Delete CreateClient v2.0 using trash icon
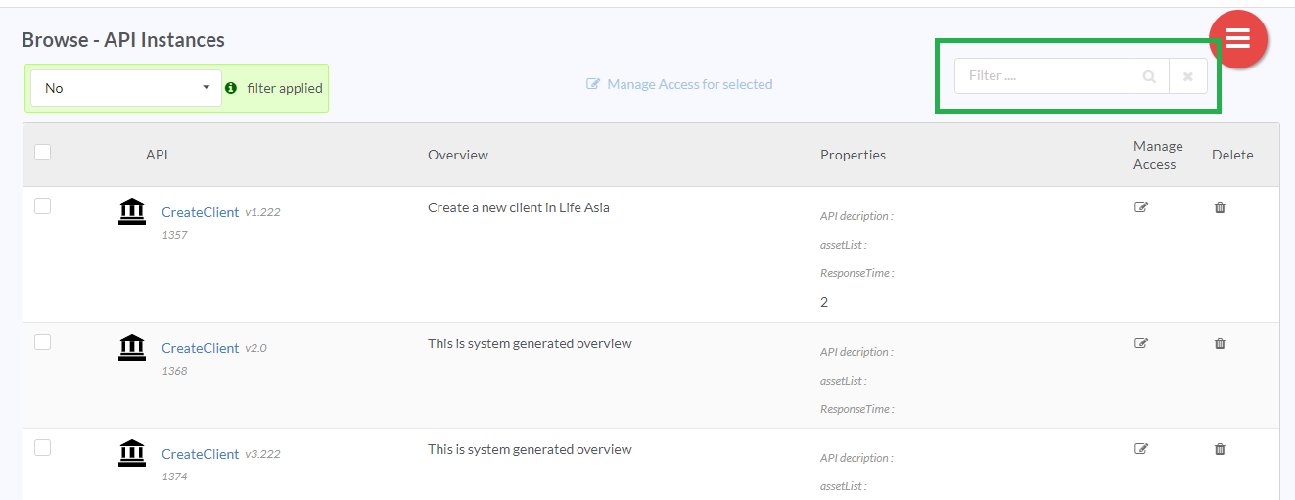Image resolution: width=1295 pixels, height=500 pixels. pyautogui.click(x=1220, y=343)
